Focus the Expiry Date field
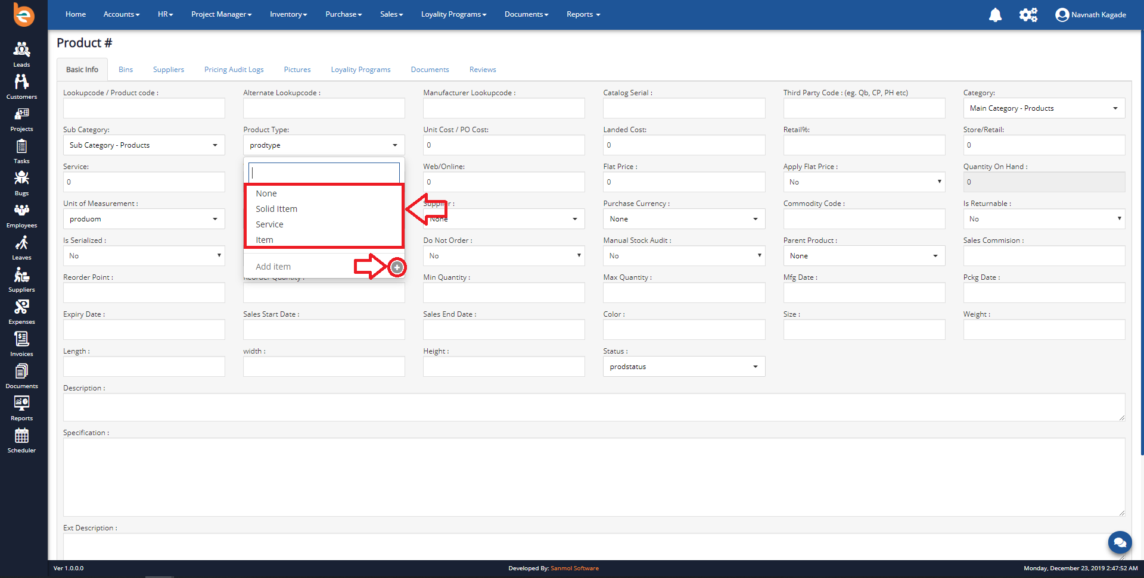Image resolution: width=1144 pixels, height=578 pixels. pyautogui.click(x=144, y=330)
